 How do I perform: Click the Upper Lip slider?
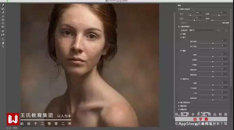click(213, 61)
